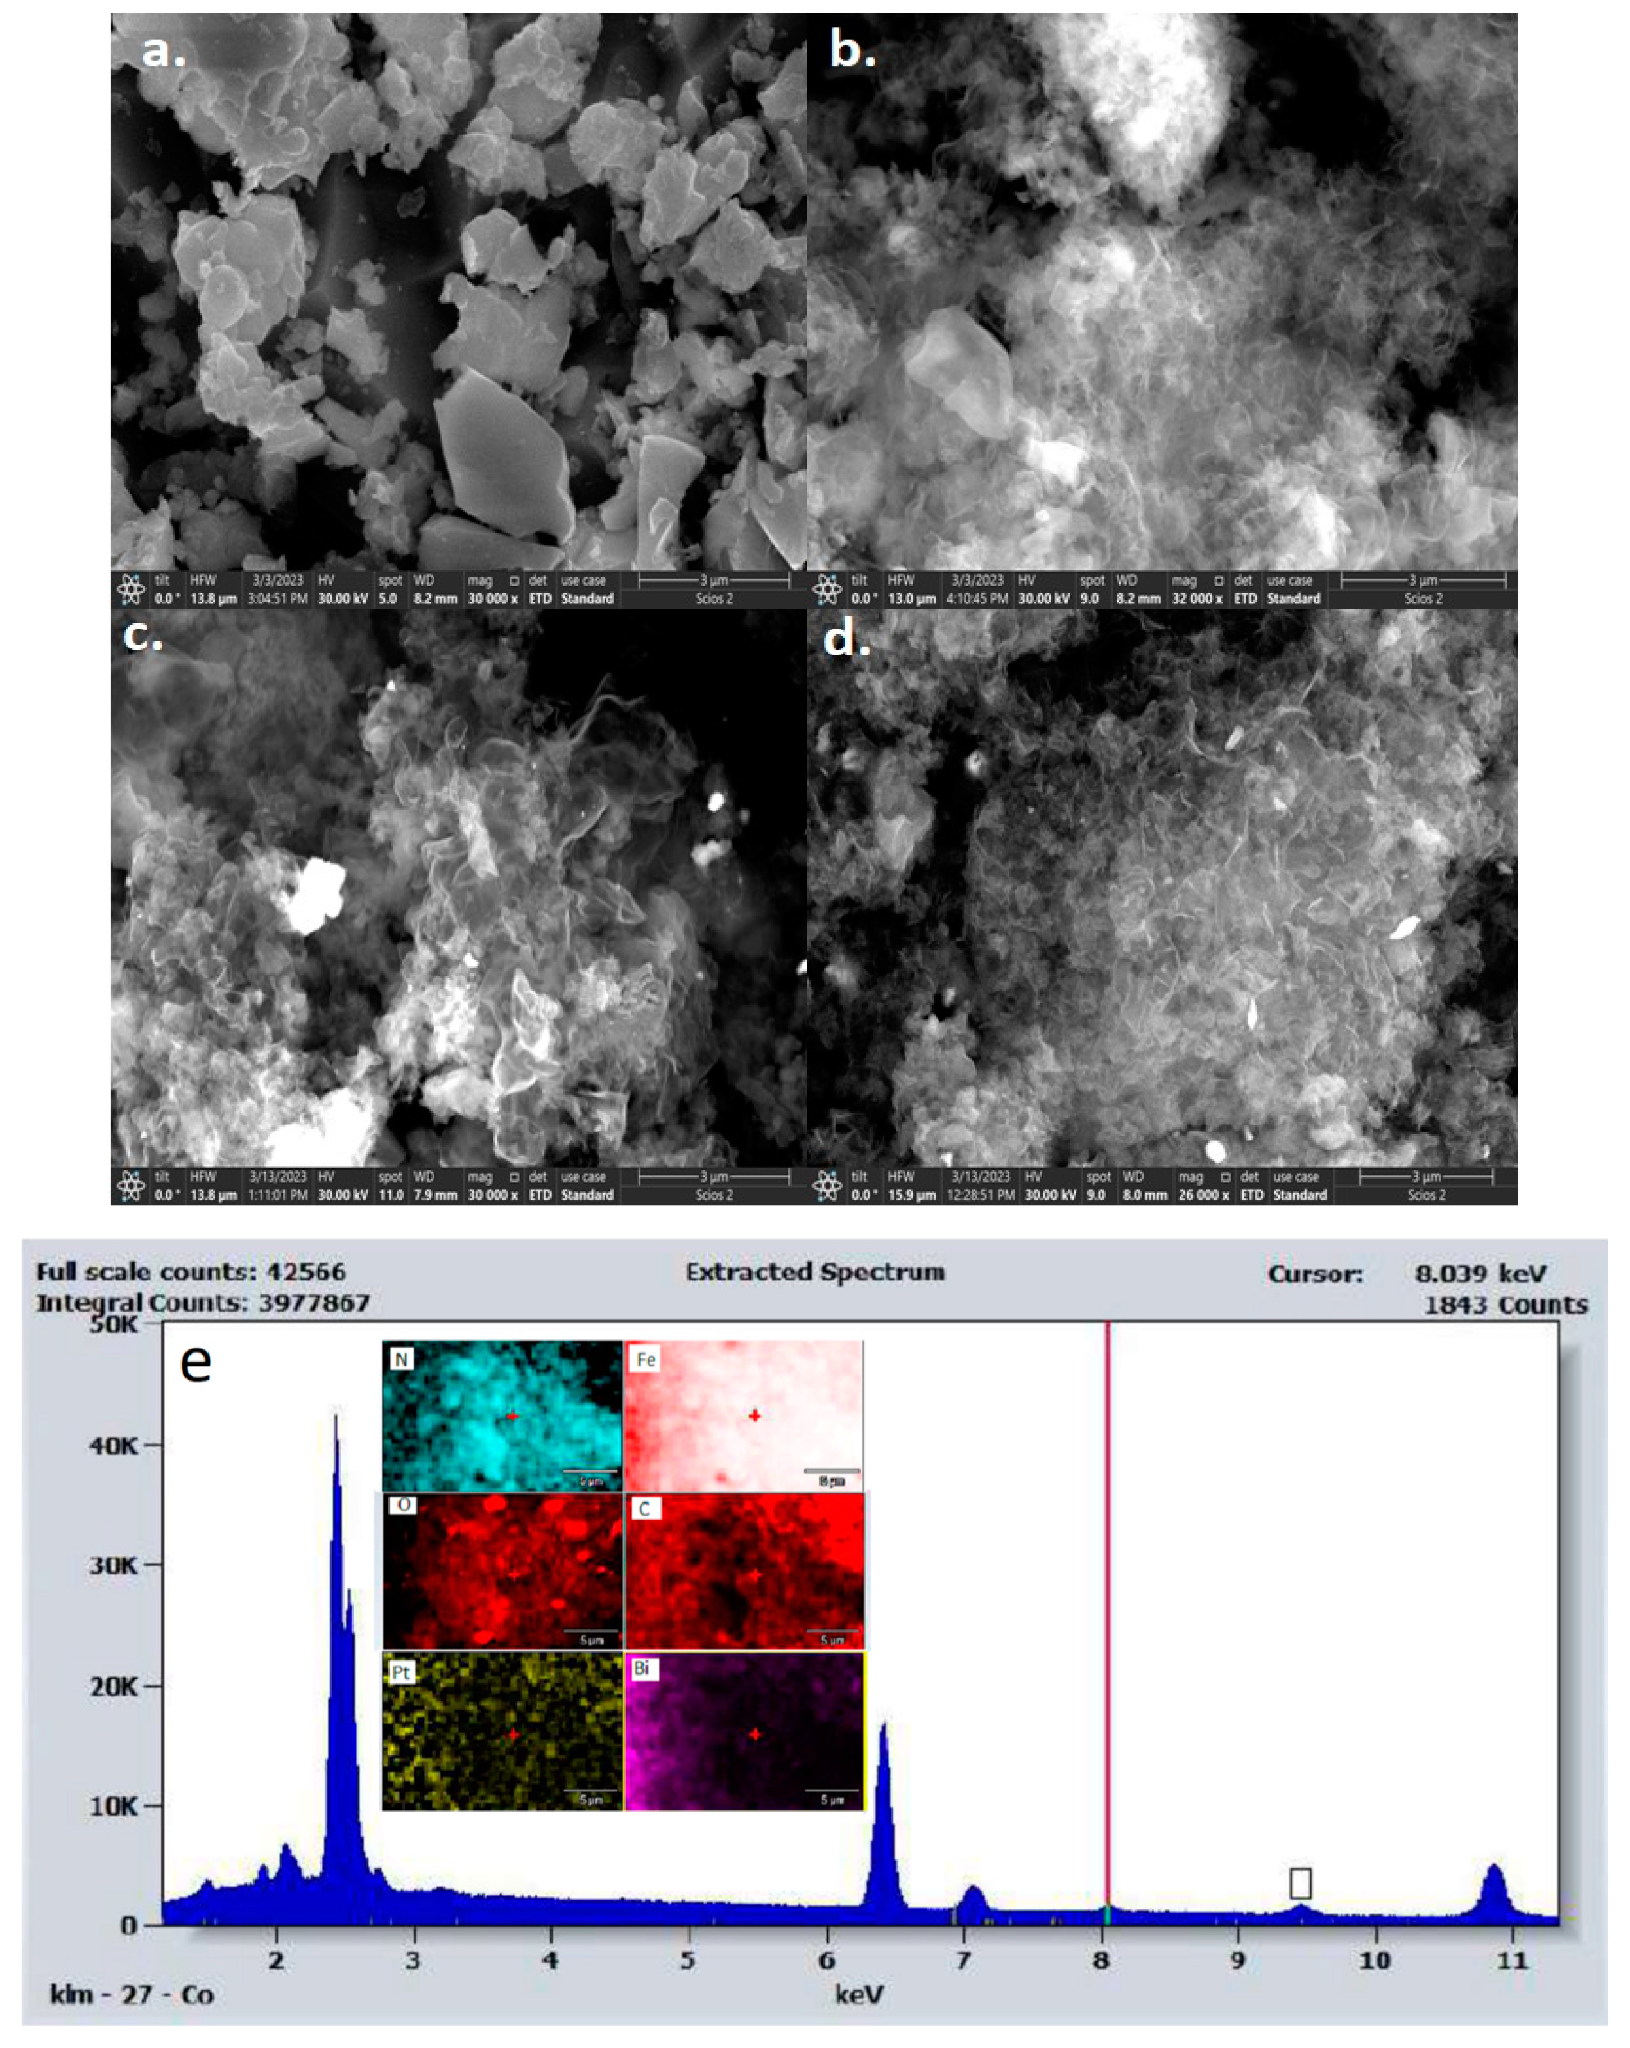
Task: Click timestamp '4:10:45 PM' in panel b
Action: coord(977,600)
